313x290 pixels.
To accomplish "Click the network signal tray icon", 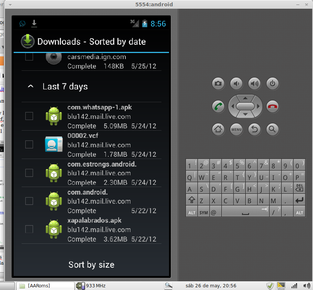I will (294, 286).
